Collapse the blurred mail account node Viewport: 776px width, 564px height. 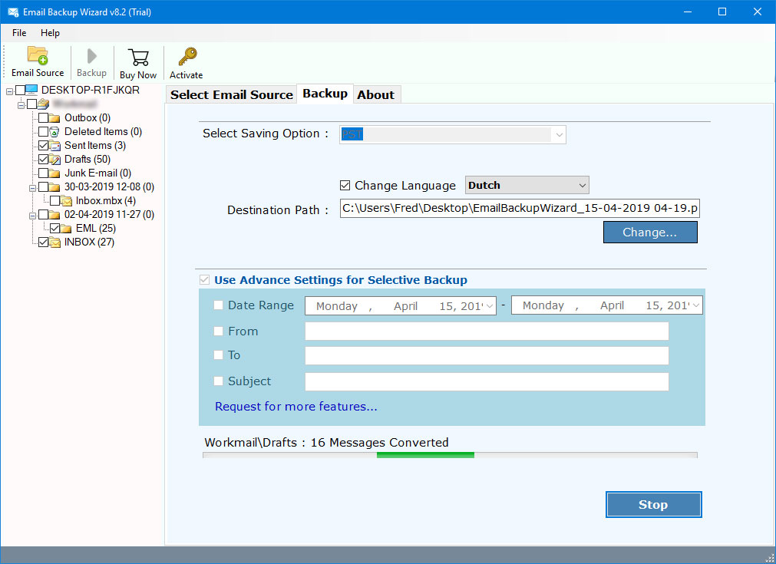21,105
